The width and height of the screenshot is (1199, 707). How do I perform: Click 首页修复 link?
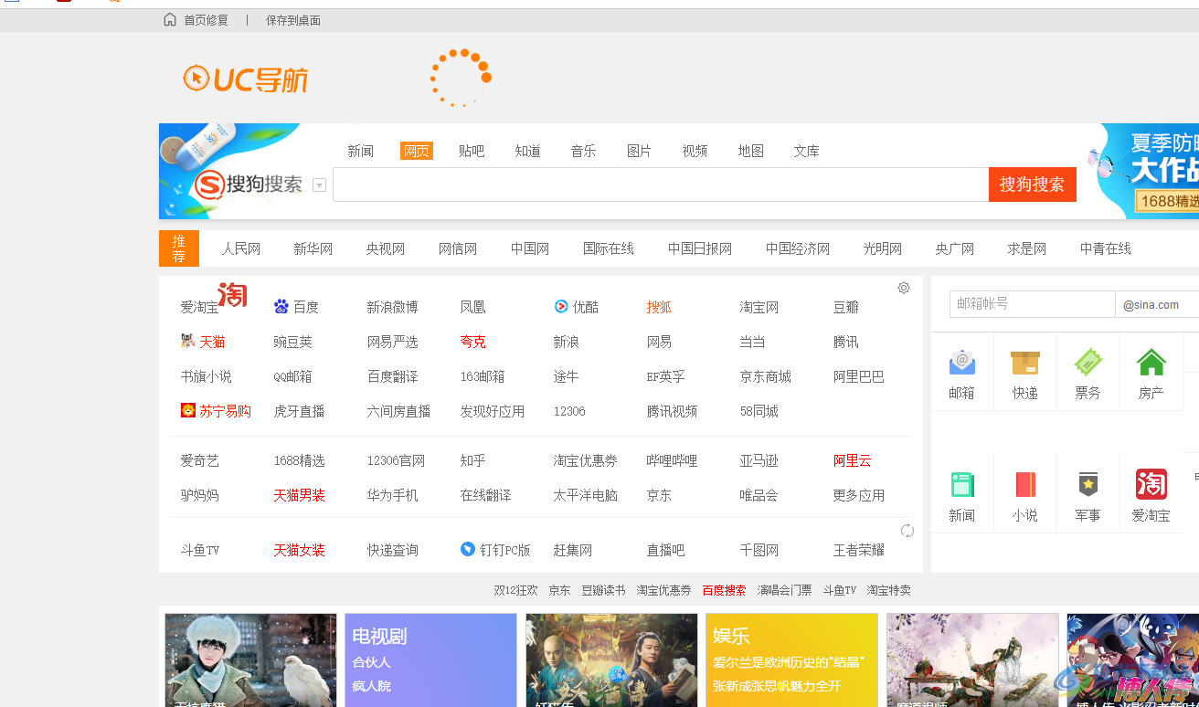[206, 20]
